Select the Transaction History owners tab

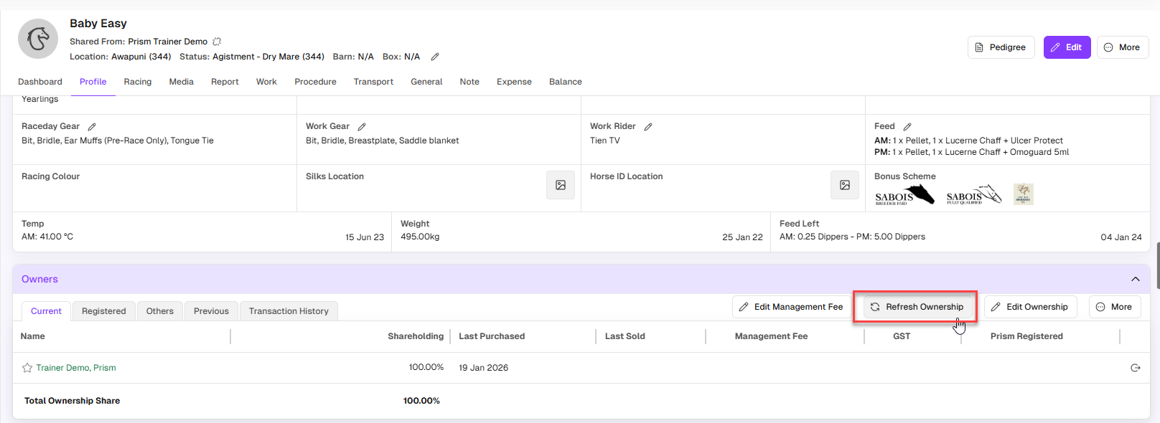289,311
